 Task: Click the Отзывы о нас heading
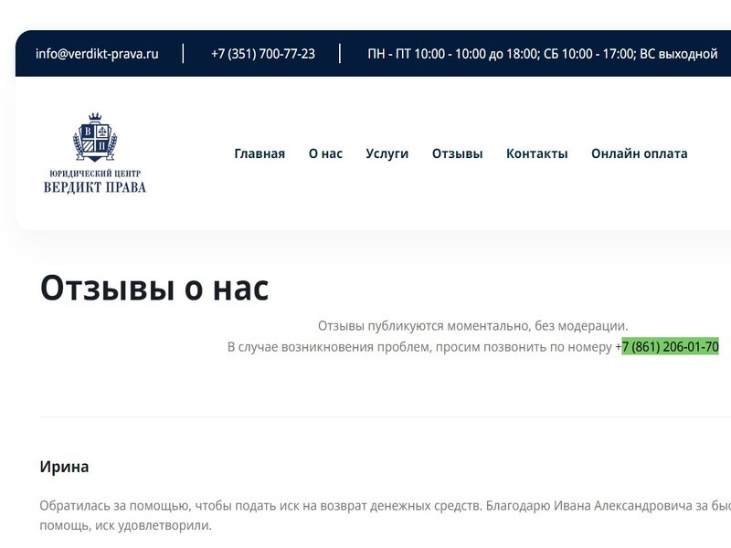click(154, 288)
